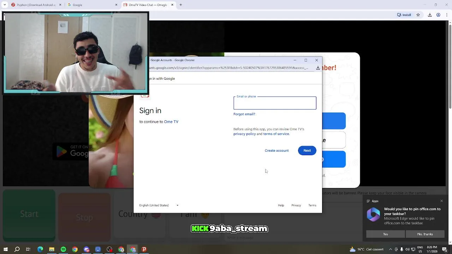Open a new tab with plus button

(181, 5)
